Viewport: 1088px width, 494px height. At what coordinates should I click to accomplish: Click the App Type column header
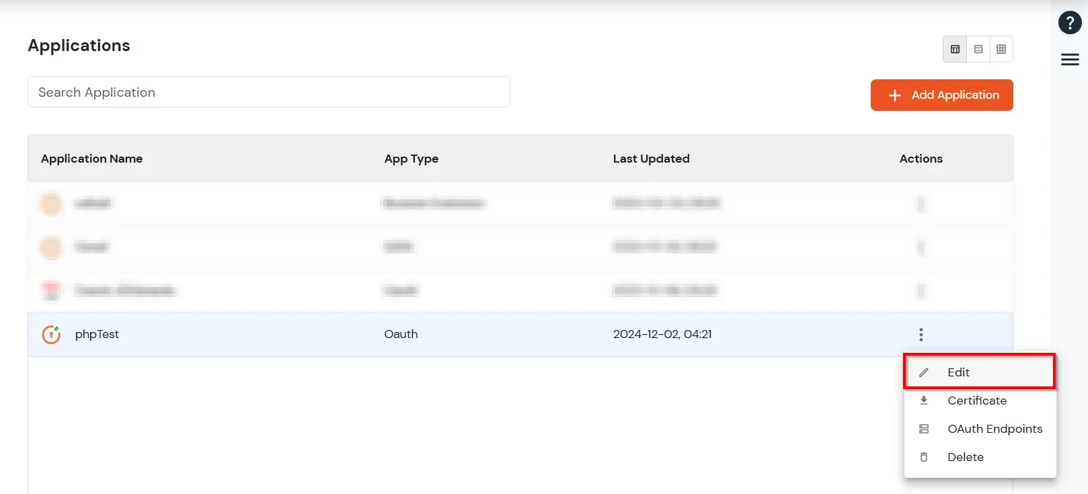tap(412, 159)
